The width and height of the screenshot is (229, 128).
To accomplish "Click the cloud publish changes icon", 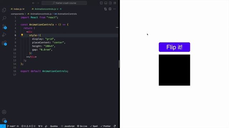I will [18, 126].
